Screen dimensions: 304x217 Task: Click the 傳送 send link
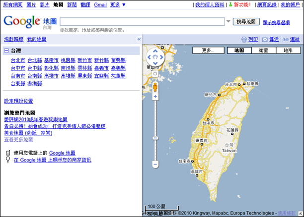coord(274,40)
